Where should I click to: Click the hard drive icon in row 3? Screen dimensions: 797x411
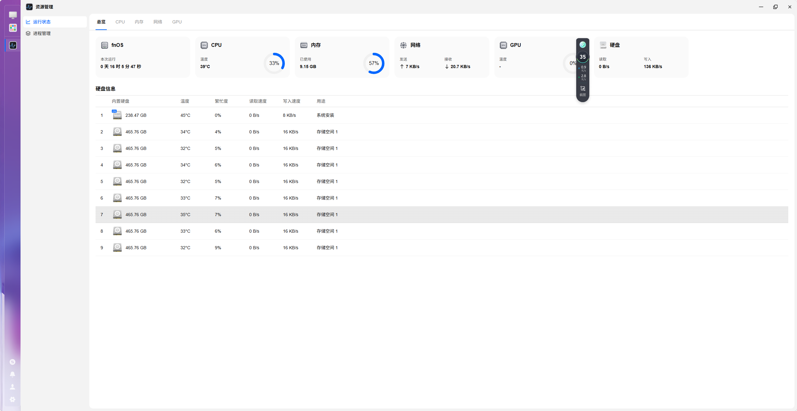point(117,148)
